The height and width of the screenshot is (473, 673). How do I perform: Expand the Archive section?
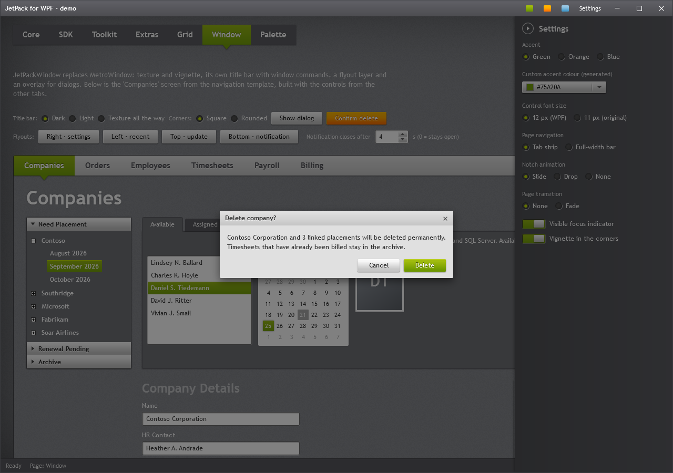point(79,362)
